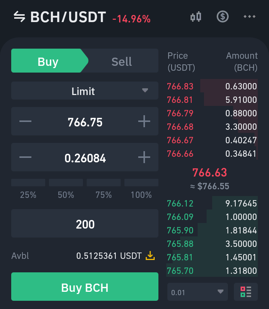269x309 pixels.
Task: Select the 50% amount segment
Action: (x=66, y=189)
